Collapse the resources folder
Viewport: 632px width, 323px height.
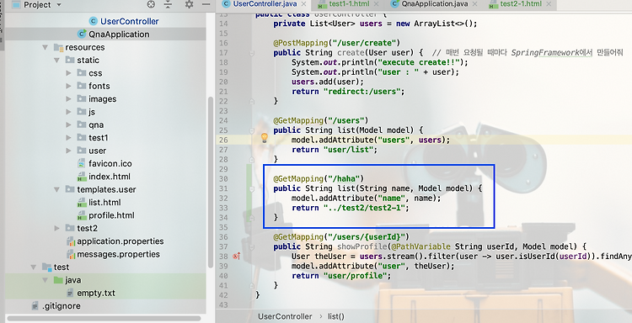click(46, 47)
